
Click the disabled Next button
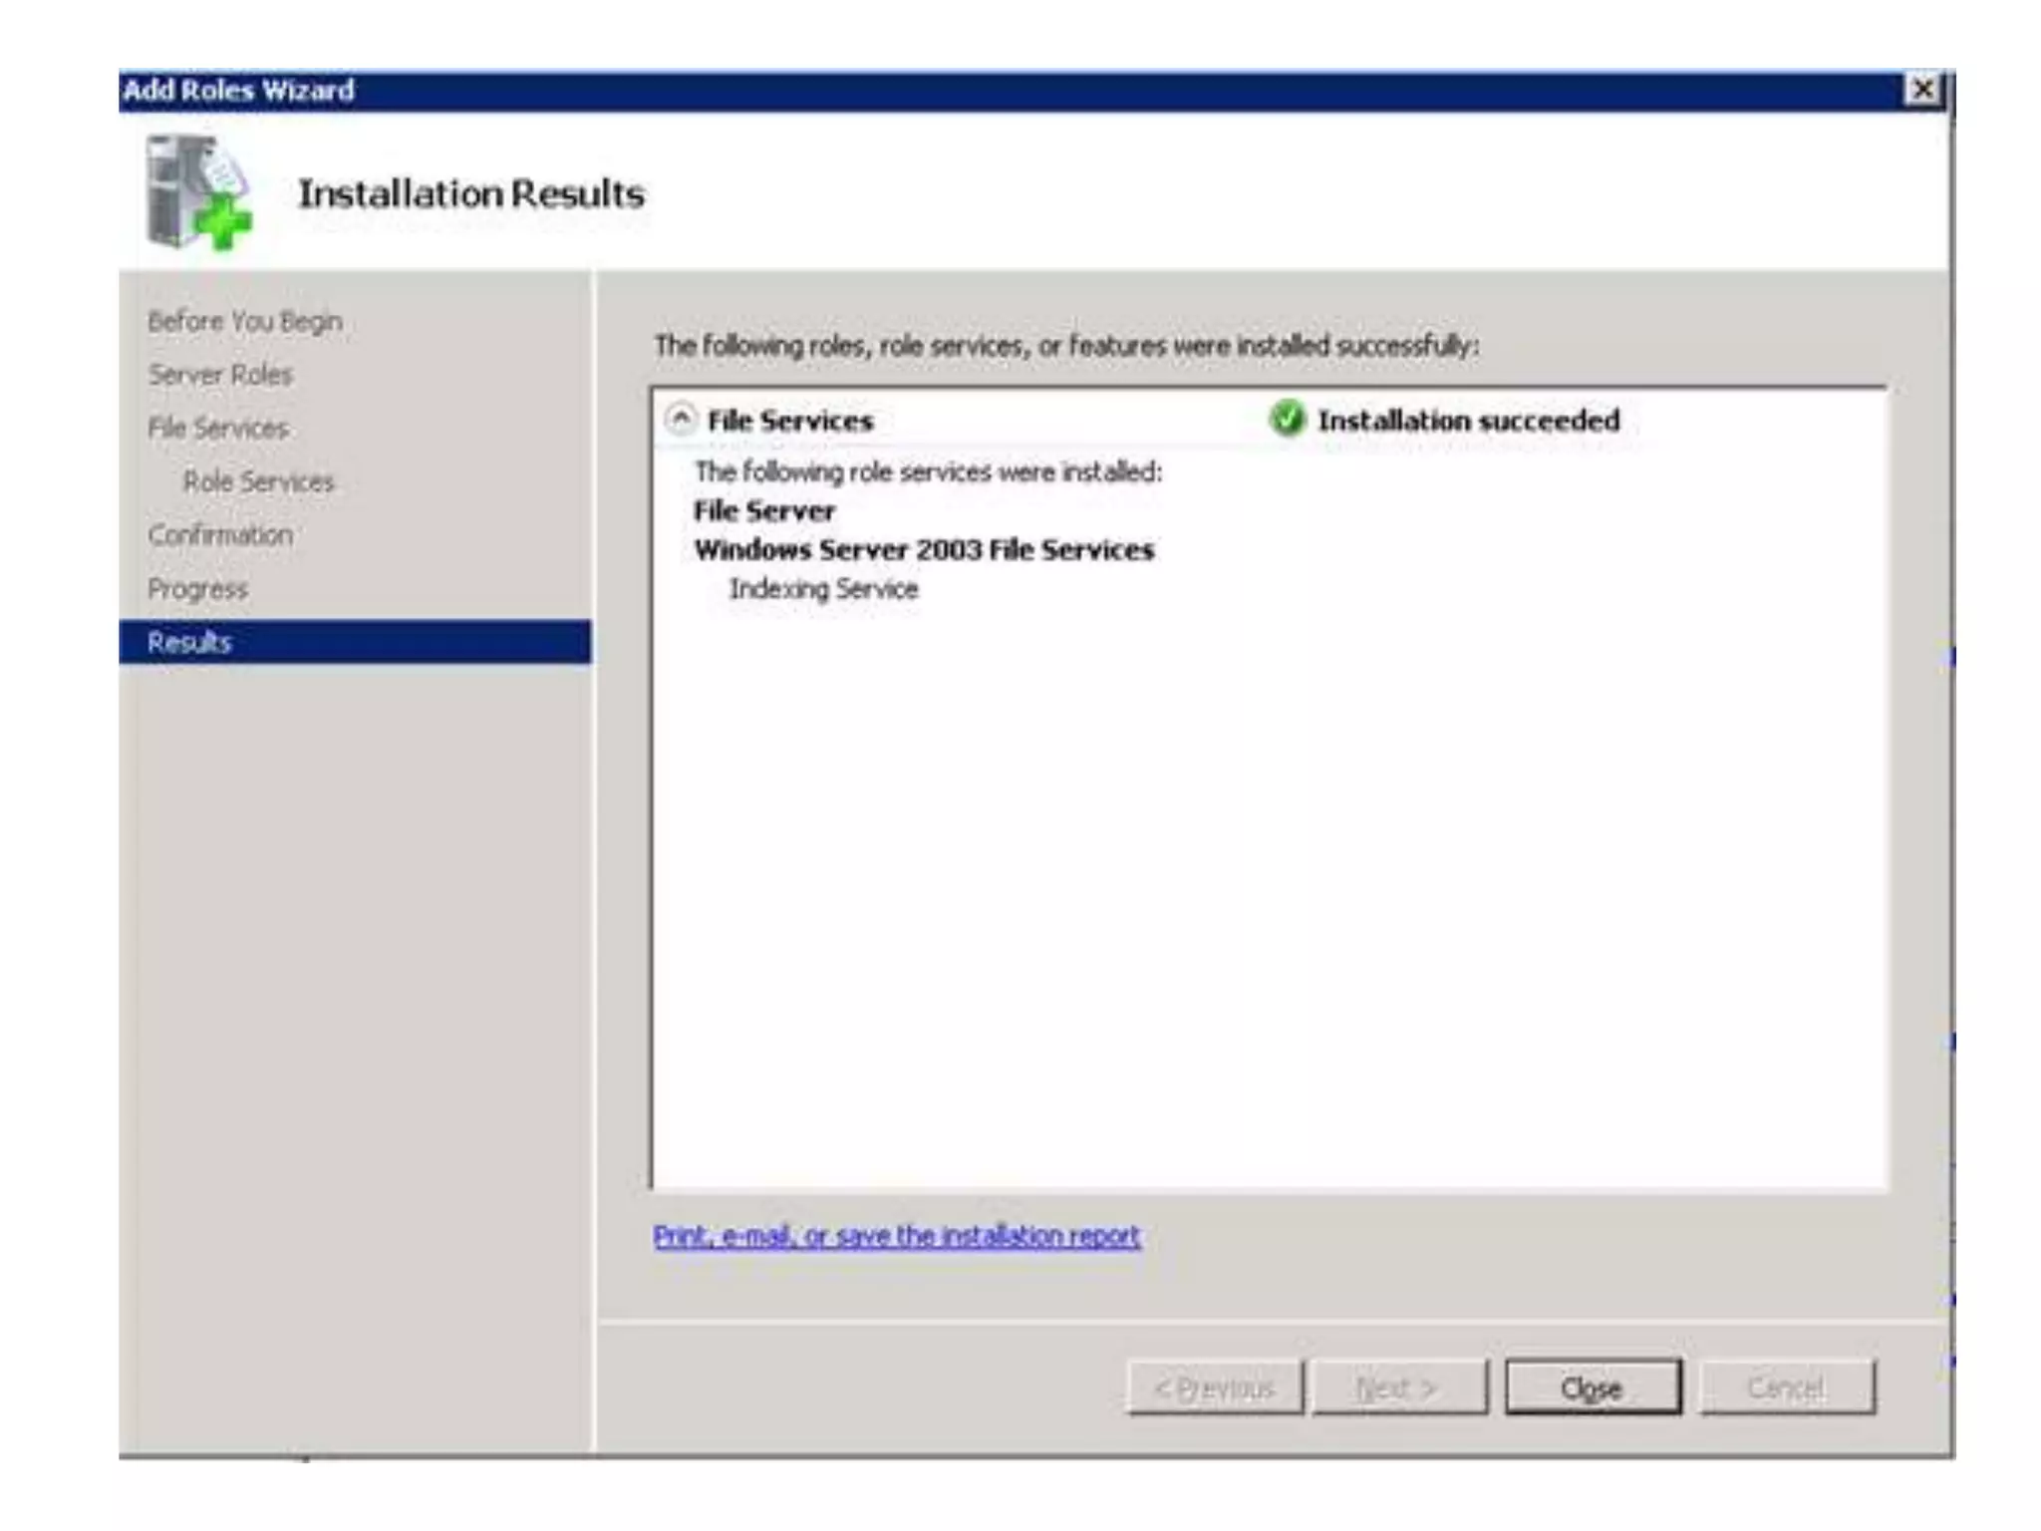(x=1398, y=1387)
